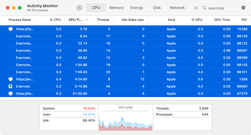
Task: Toggle CPU Time sort order arrow
Action: [87, 20]
